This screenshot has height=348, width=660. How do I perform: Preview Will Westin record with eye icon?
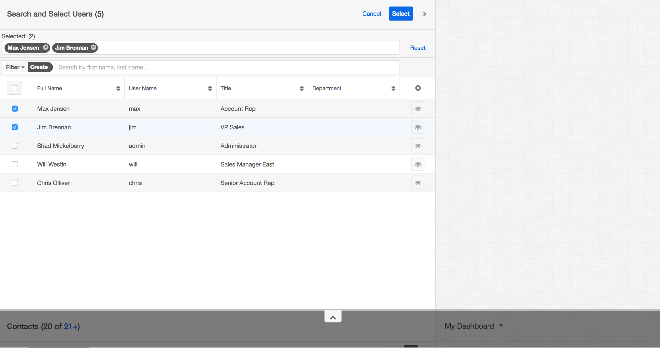coord(418,164)
